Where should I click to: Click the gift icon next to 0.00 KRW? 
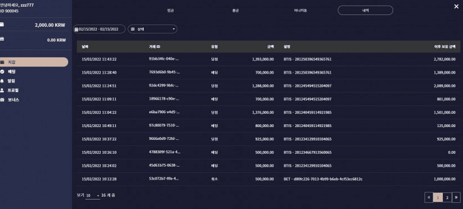tap(2, 39)
